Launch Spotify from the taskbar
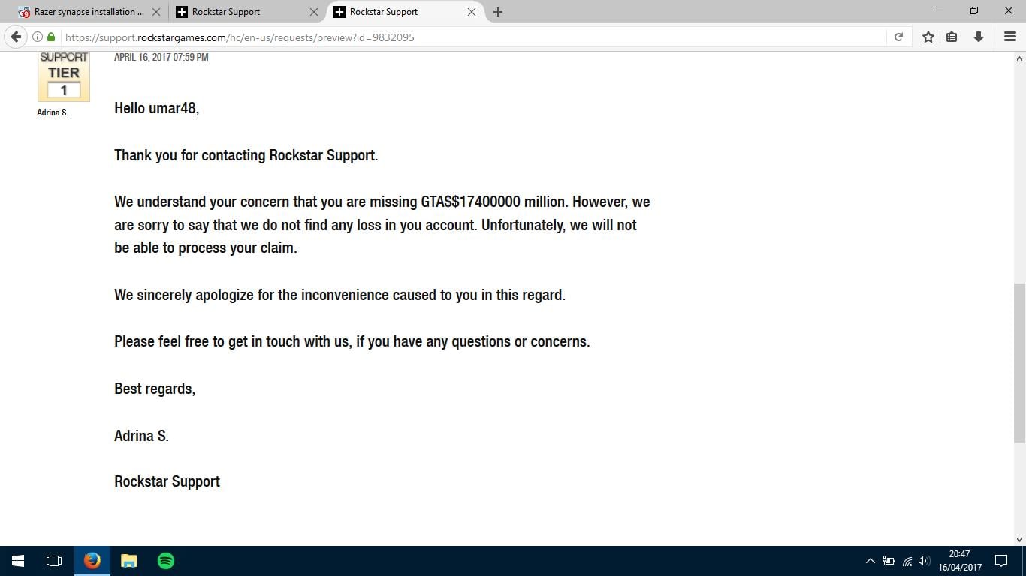 165,560
